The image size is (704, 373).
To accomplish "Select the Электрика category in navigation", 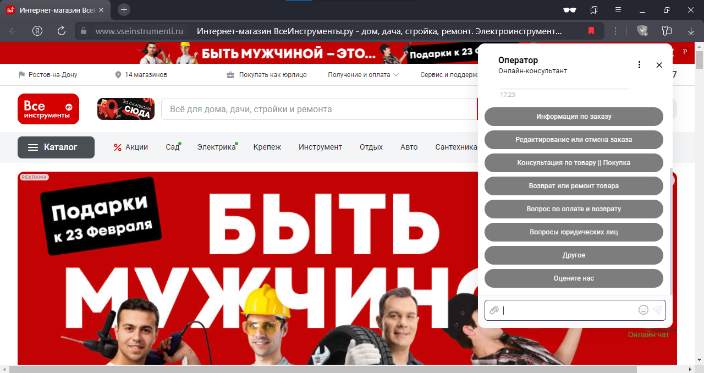I will point(216,147).
